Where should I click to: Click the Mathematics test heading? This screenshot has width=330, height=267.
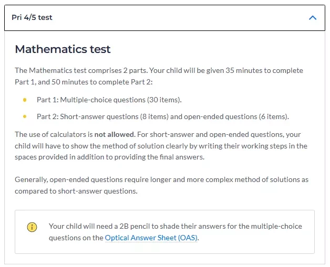63,49
